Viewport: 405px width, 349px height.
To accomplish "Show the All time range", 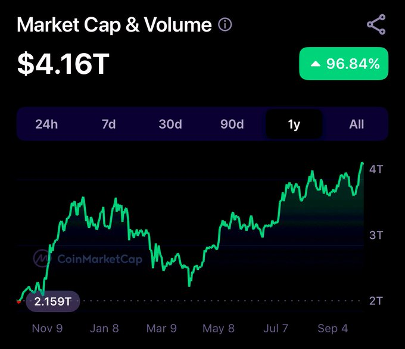I will pyautogui.click(x=356, y=124).
